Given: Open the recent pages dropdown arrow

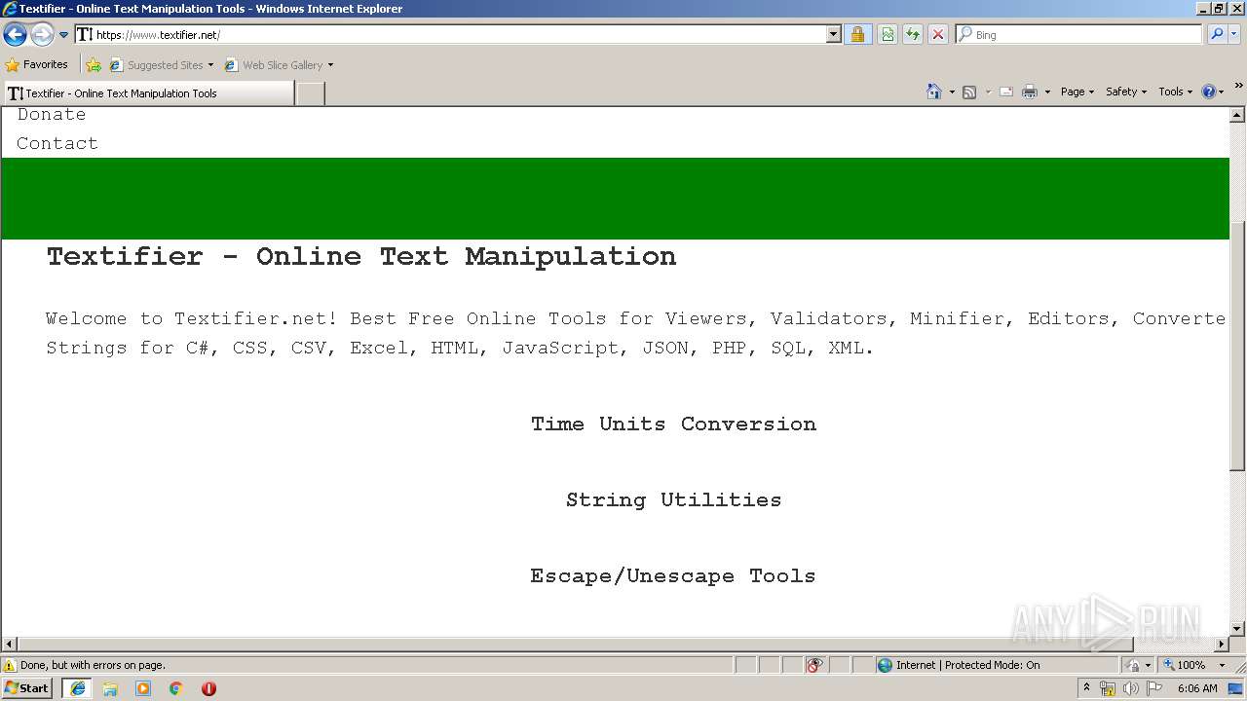Looking at the screenshot, I should 64,35.
